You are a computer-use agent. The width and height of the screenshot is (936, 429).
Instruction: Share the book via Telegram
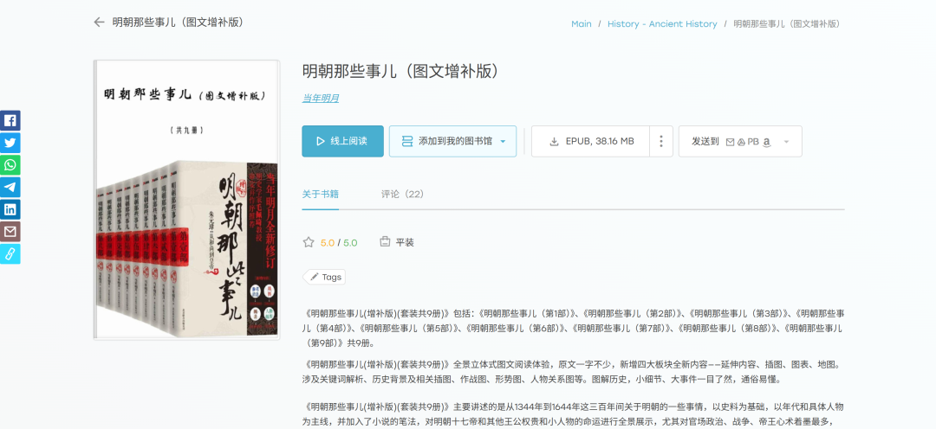pos(10,188)
